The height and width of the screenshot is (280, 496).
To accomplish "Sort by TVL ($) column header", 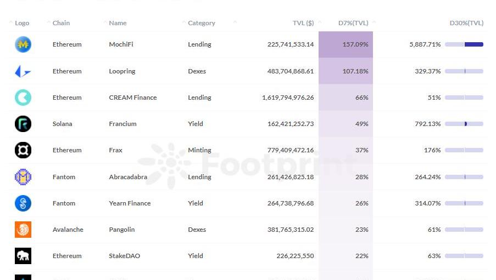I will (303, 23).
